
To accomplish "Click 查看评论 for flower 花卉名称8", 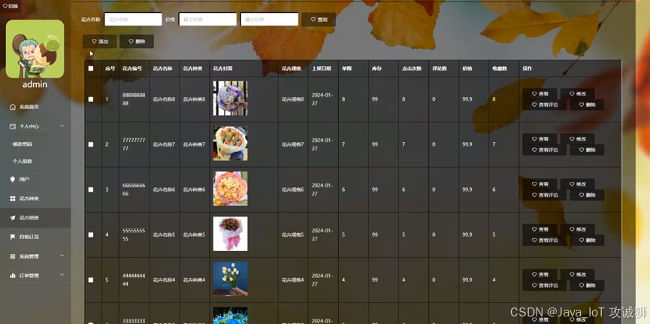I will tap(544, 104).
